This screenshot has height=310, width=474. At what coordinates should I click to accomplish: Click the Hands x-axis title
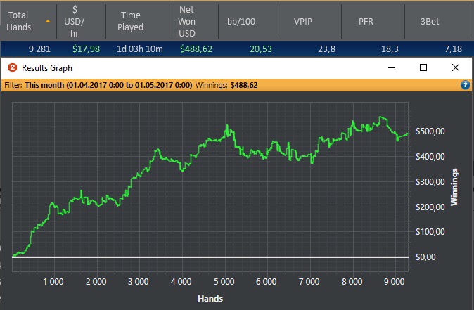pos(210,299)
